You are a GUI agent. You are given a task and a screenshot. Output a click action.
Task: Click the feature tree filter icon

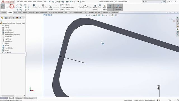tap(1, 20)
